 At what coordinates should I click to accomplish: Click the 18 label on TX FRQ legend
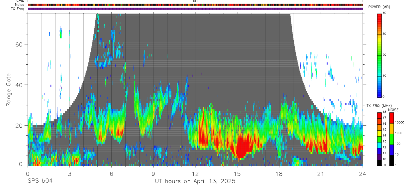point(384,112)
